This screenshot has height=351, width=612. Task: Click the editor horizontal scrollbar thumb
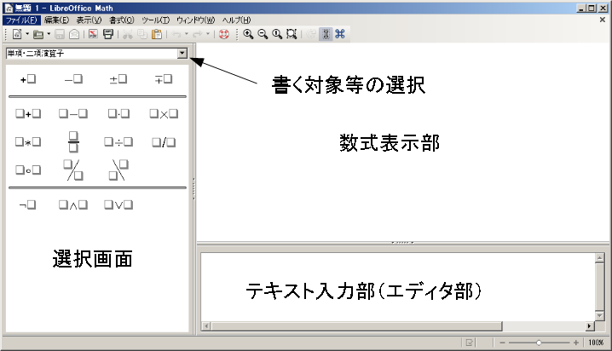[357, 326]
